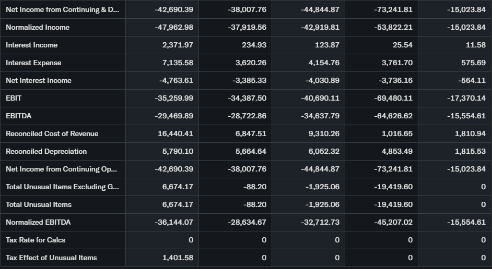492x269 pixels.
Task: Click the Reconciled Depreciation row label
Action: [46, 151]
